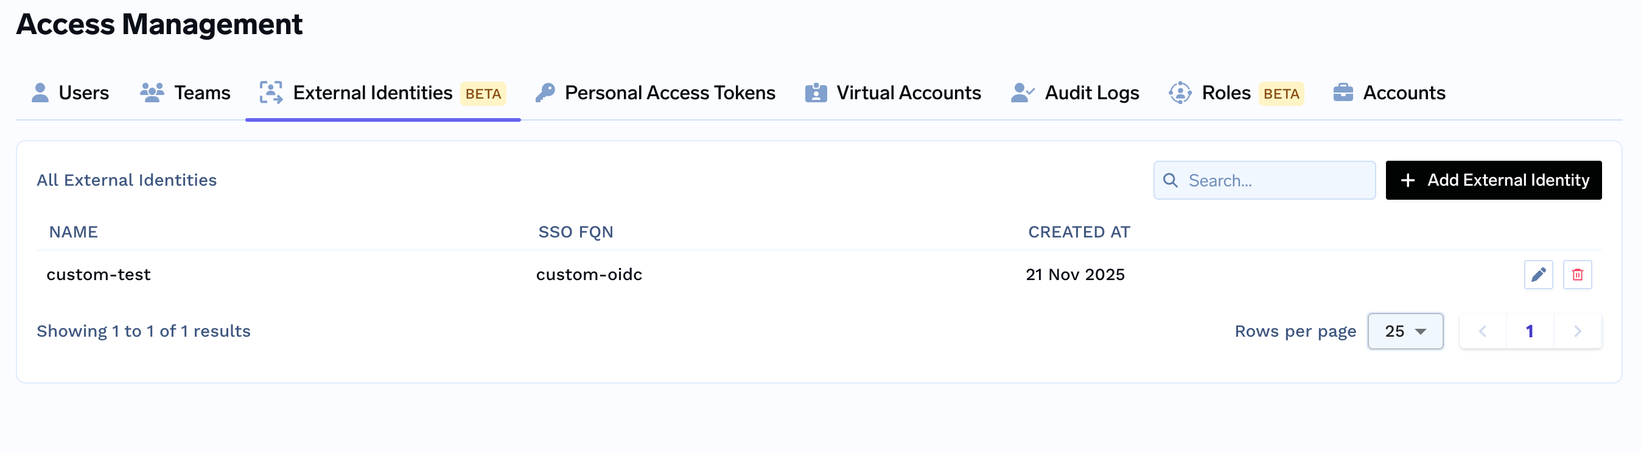
Task: Click the previous page arrow control
Action: pos(1483,331)
